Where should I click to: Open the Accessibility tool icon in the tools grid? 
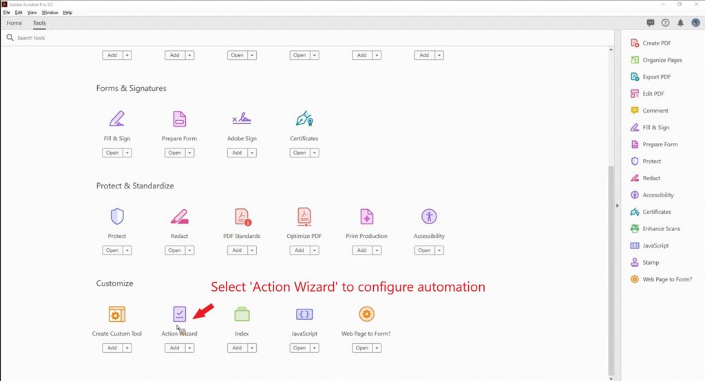[429, 217]
